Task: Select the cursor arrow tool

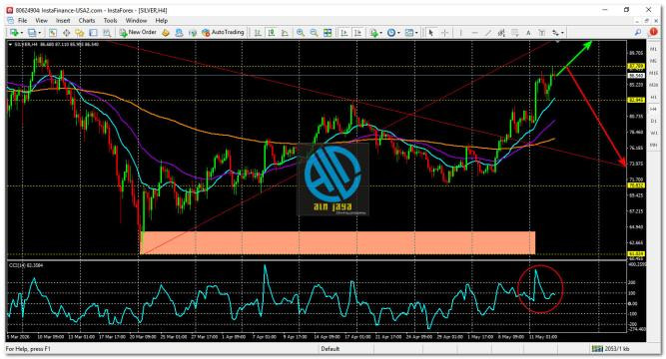Action: (431, 32)
